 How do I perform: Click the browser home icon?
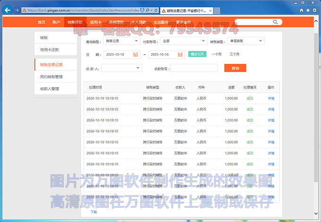tap(301, 10)
